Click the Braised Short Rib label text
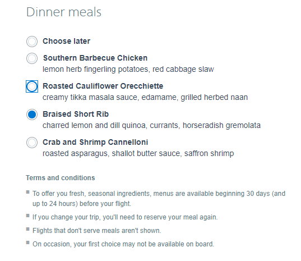 (76, 114)
